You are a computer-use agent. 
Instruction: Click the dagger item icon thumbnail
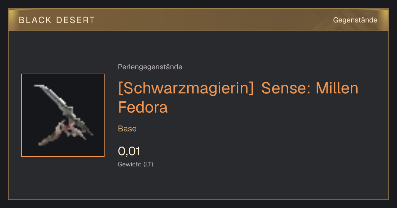coord(63,115)
